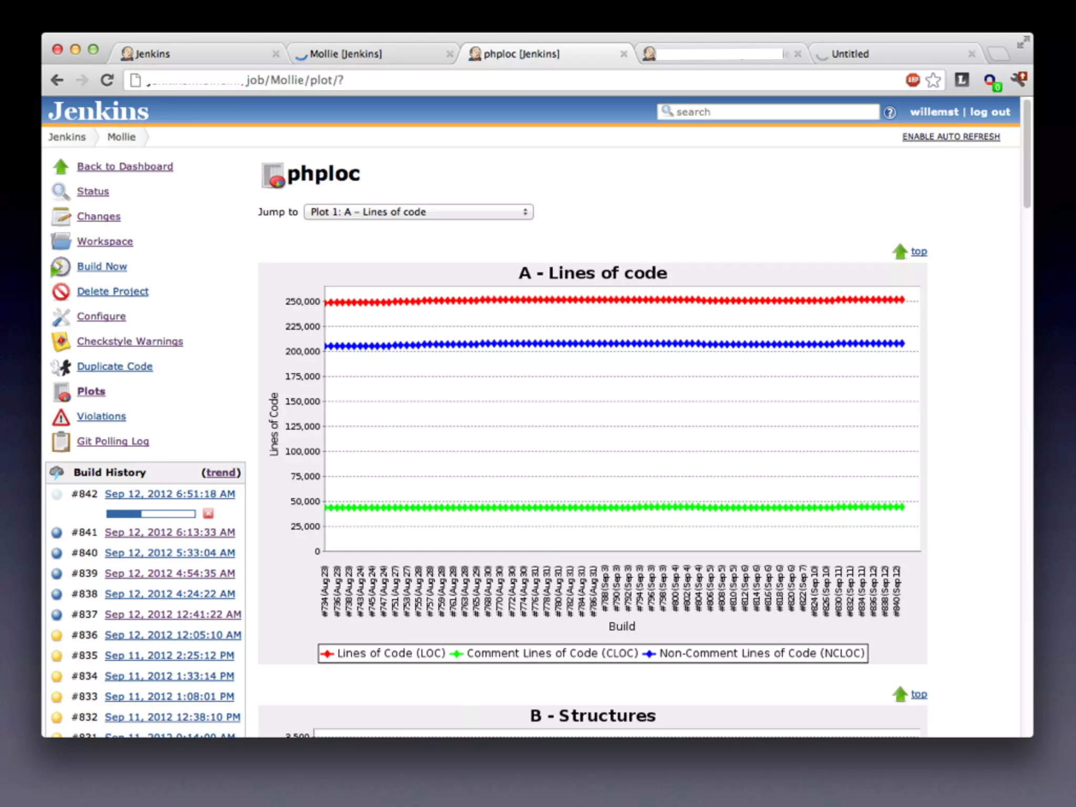
Task: Cancel running build #842 with red X
Action: [208, 513]
